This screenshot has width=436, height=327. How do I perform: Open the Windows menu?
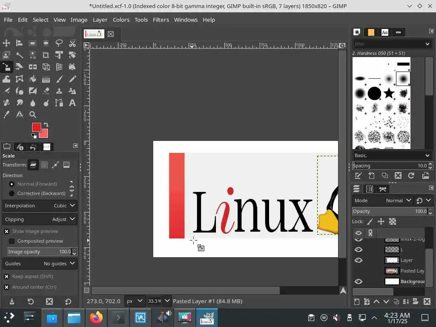(186, 20)
